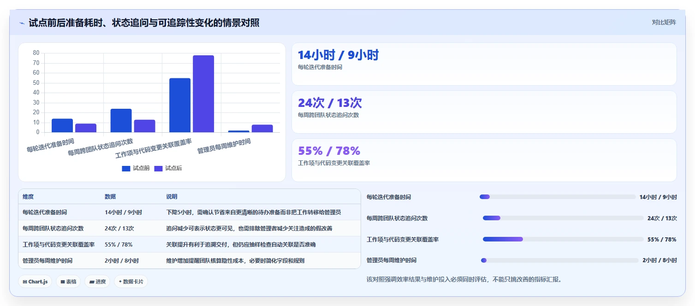This screenshot has height=306, width=695.
Task: Click the icon inside the 表格 chip
Action: (63, 282)
